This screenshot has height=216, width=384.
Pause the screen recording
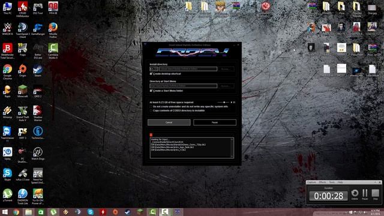[x=365, y=194]
